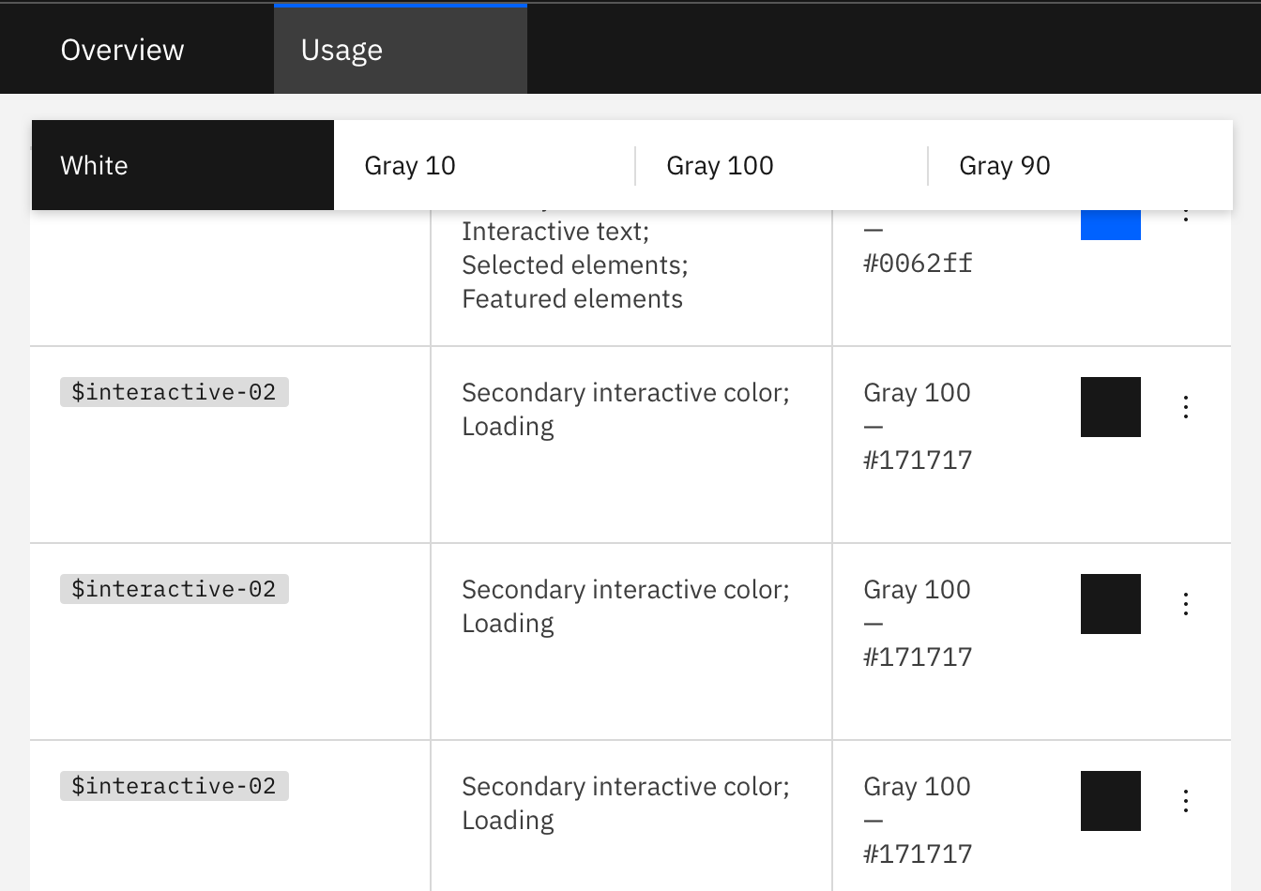Click the black swatch for the last #171717 row
The width and height of the screenshot is (1261, 891).
1111,800
